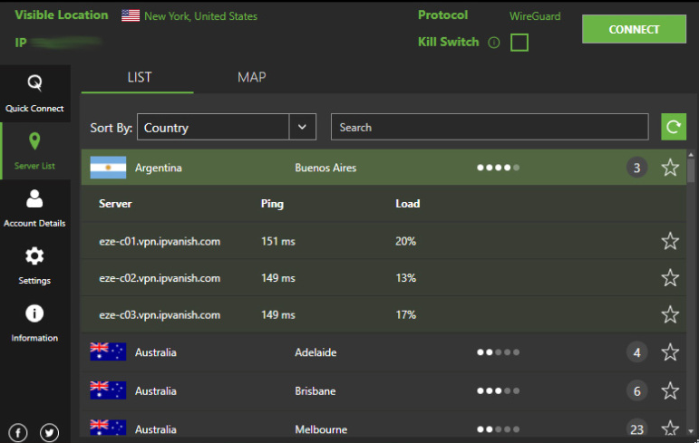
Task: Click the Facebook icon
Action: click(18, 432)
